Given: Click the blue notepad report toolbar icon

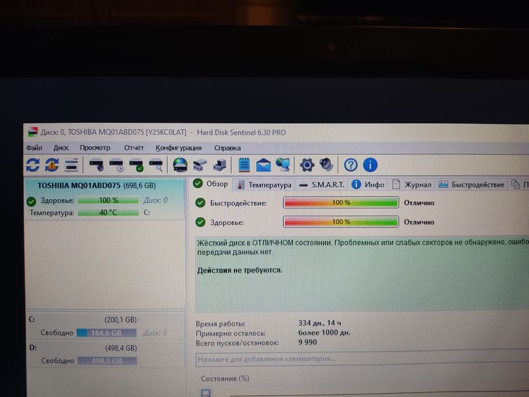Looking at the screenshot, I should (244, 164).
